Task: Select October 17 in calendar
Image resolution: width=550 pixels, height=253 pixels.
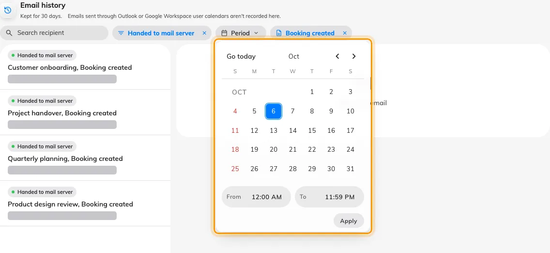Action: tap(351, 130)
